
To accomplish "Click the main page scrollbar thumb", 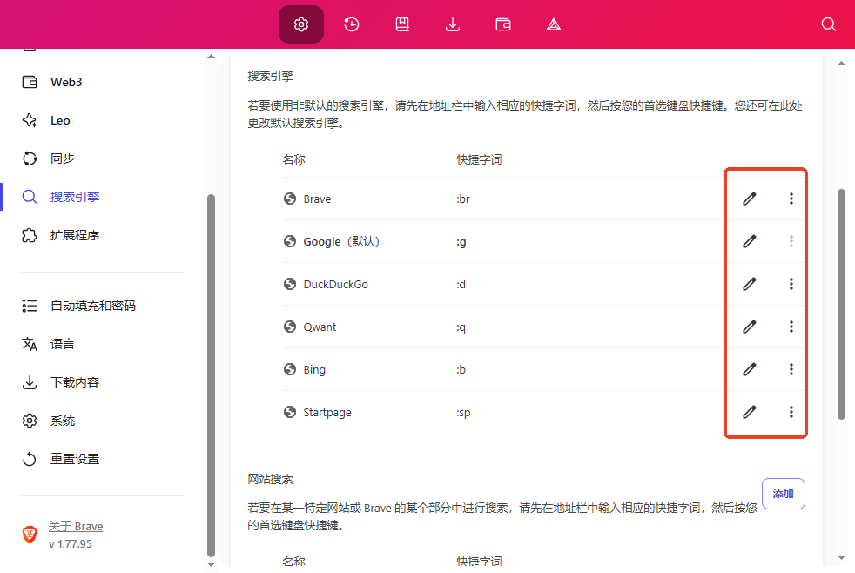I will (x=841, y=304).
